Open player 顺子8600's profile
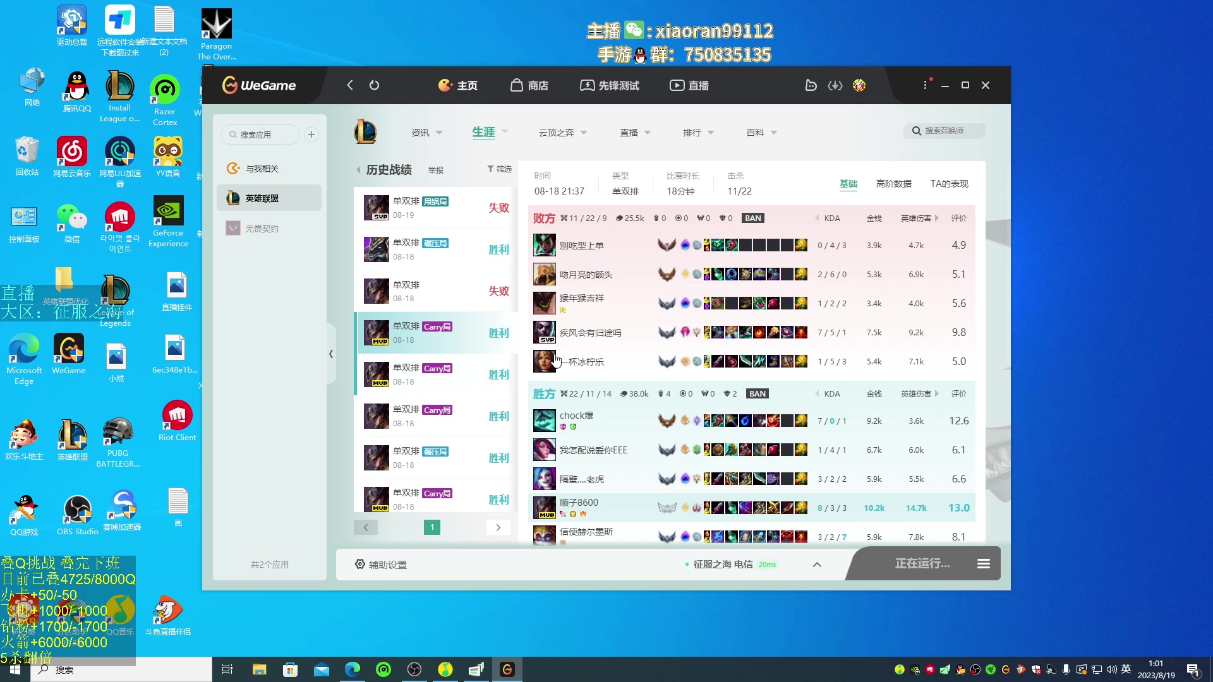The height and width of the screenshot is (682, 1213). pyautogui.click(x=579, y=503)
